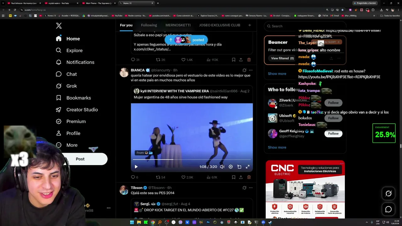
Task: Open Grok from the sidebar
Action: coord(66,86)
